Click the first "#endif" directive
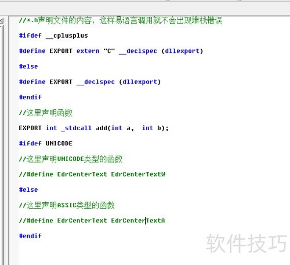This screenshot has width=290, height=265. tap(30, 97)
